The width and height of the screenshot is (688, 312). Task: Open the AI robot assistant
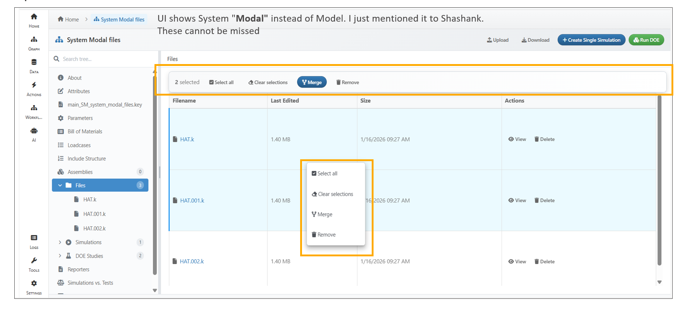34,134
